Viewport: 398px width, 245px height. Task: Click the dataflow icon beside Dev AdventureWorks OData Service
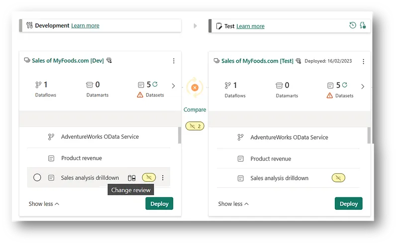51,137
